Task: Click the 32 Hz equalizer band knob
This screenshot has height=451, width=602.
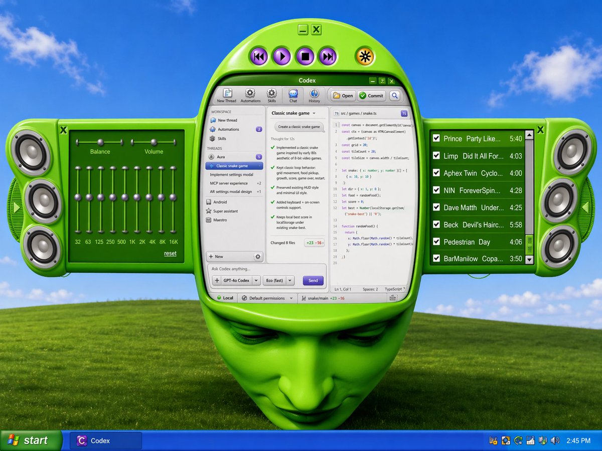Action: [x=78, y=197]
